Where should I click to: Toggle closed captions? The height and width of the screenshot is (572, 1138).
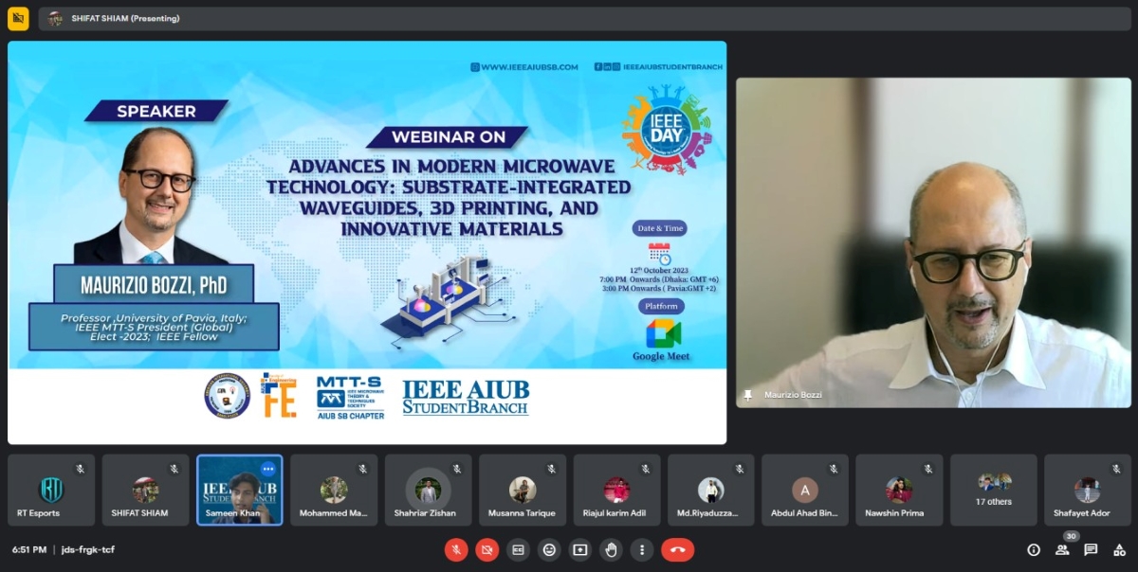click(519, 549)
